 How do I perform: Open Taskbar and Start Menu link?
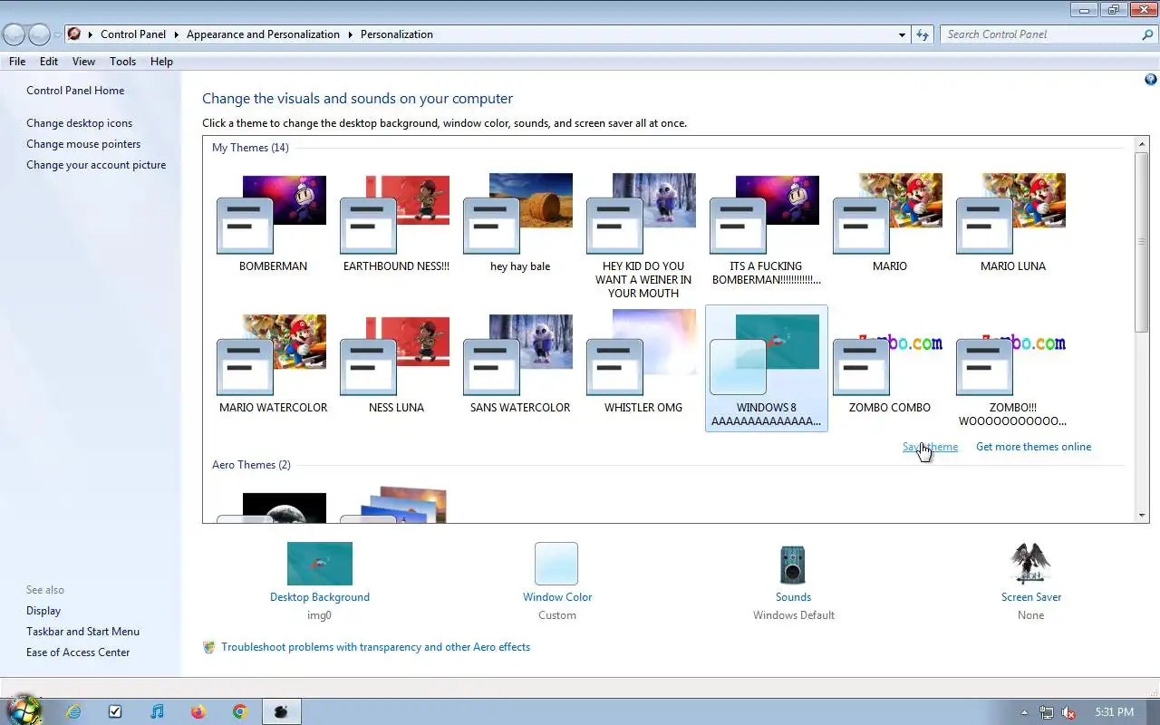point(82,632)
